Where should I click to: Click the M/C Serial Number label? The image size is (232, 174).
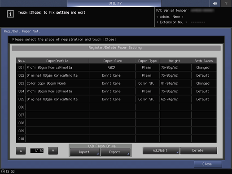(172, 10)
